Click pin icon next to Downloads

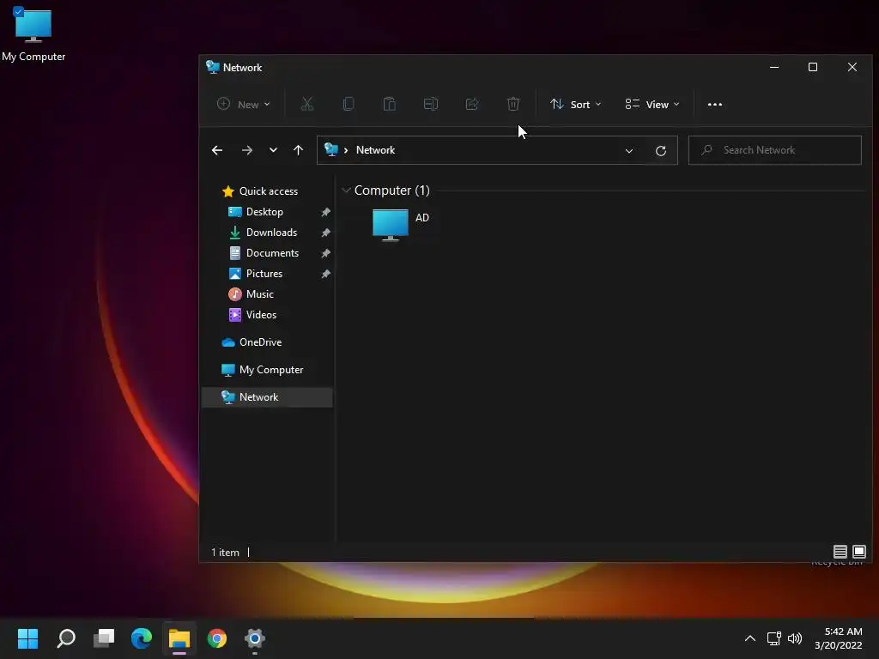325,233
